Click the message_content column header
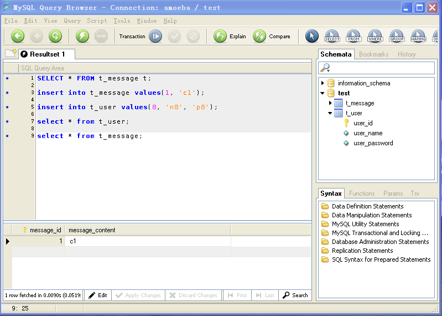This screenshot has width=442, height=316. coord(148,230)
